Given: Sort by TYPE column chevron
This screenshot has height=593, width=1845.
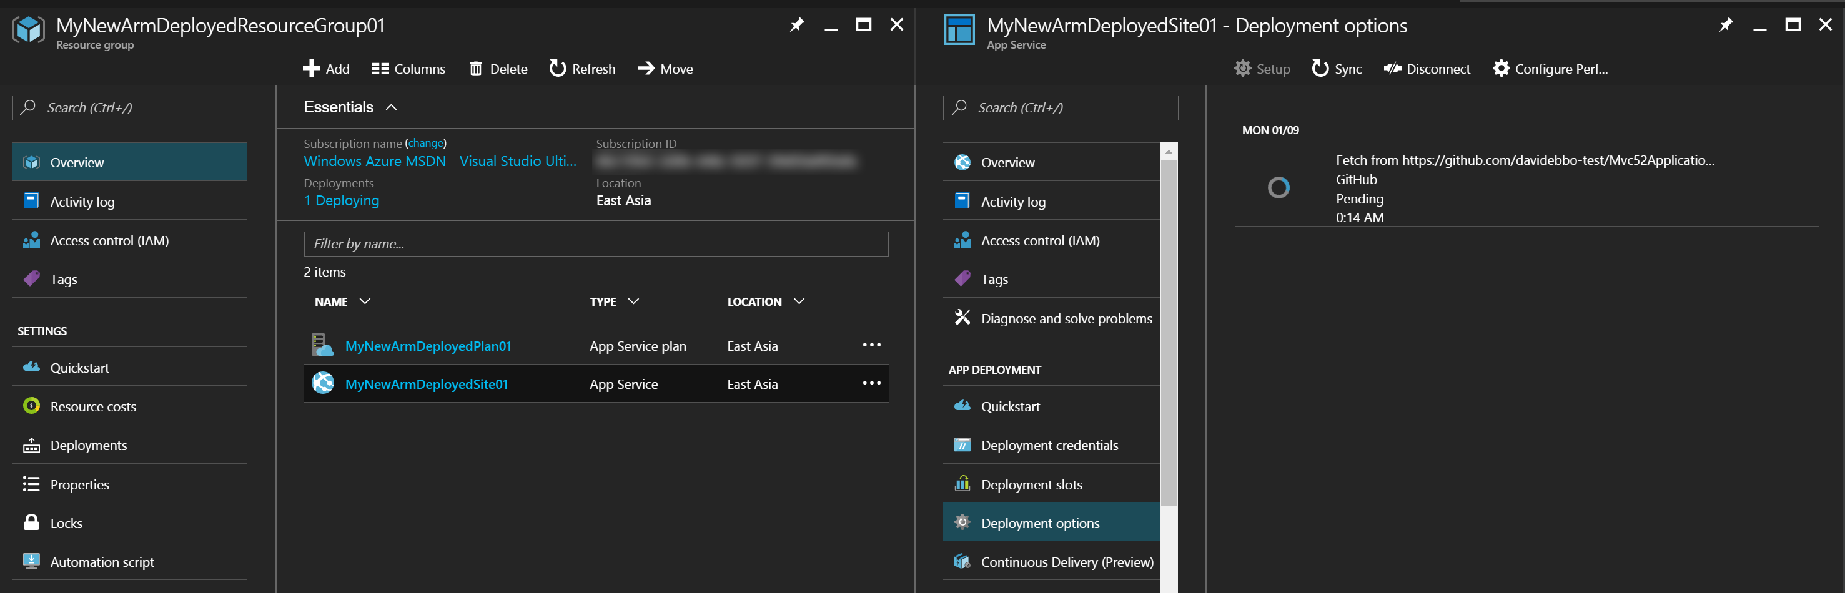Looking at the screenshot, I should [x=633, y=301].
